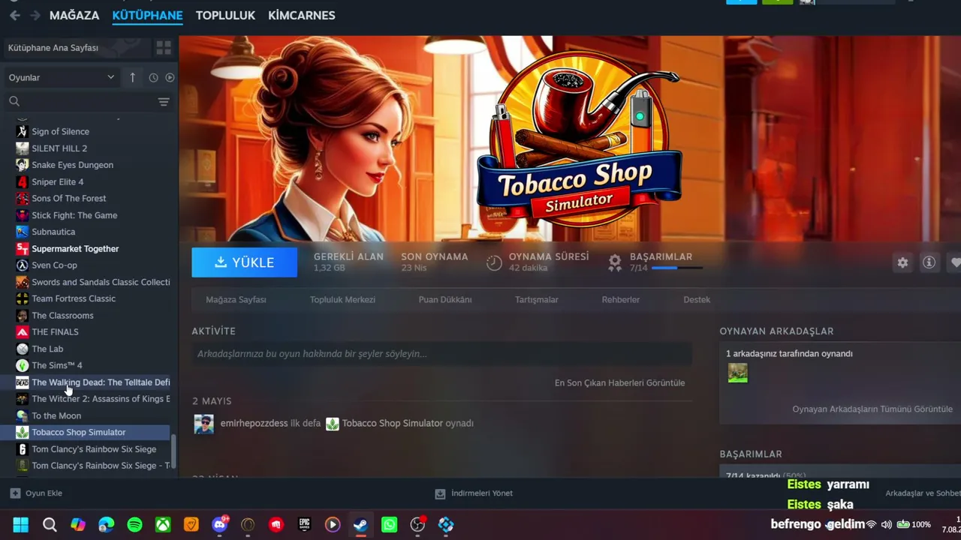Select Team Fortress Classic
961x540 pixels.
[x=93, y=298]
